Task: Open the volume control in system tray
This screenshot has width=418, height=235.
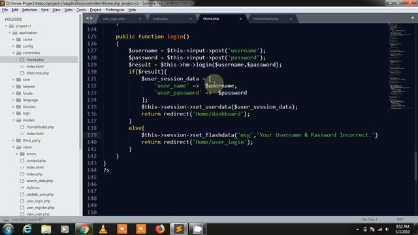Action: tap(387, 229)
